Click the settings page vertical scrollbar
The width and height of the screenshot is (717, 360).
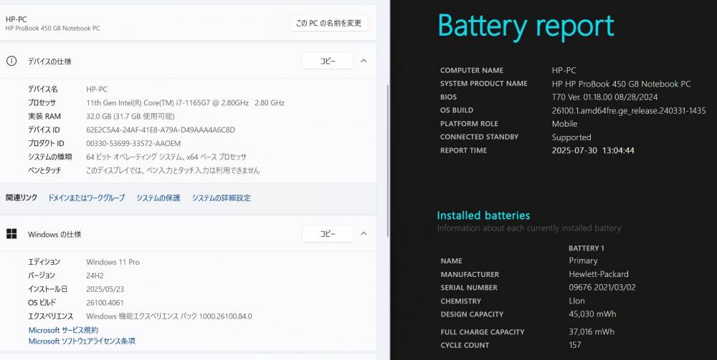pyautogui.click(x=388, y=160)
